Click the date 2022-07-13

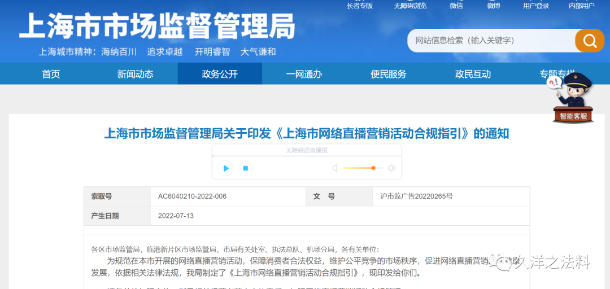coord(176,216)
